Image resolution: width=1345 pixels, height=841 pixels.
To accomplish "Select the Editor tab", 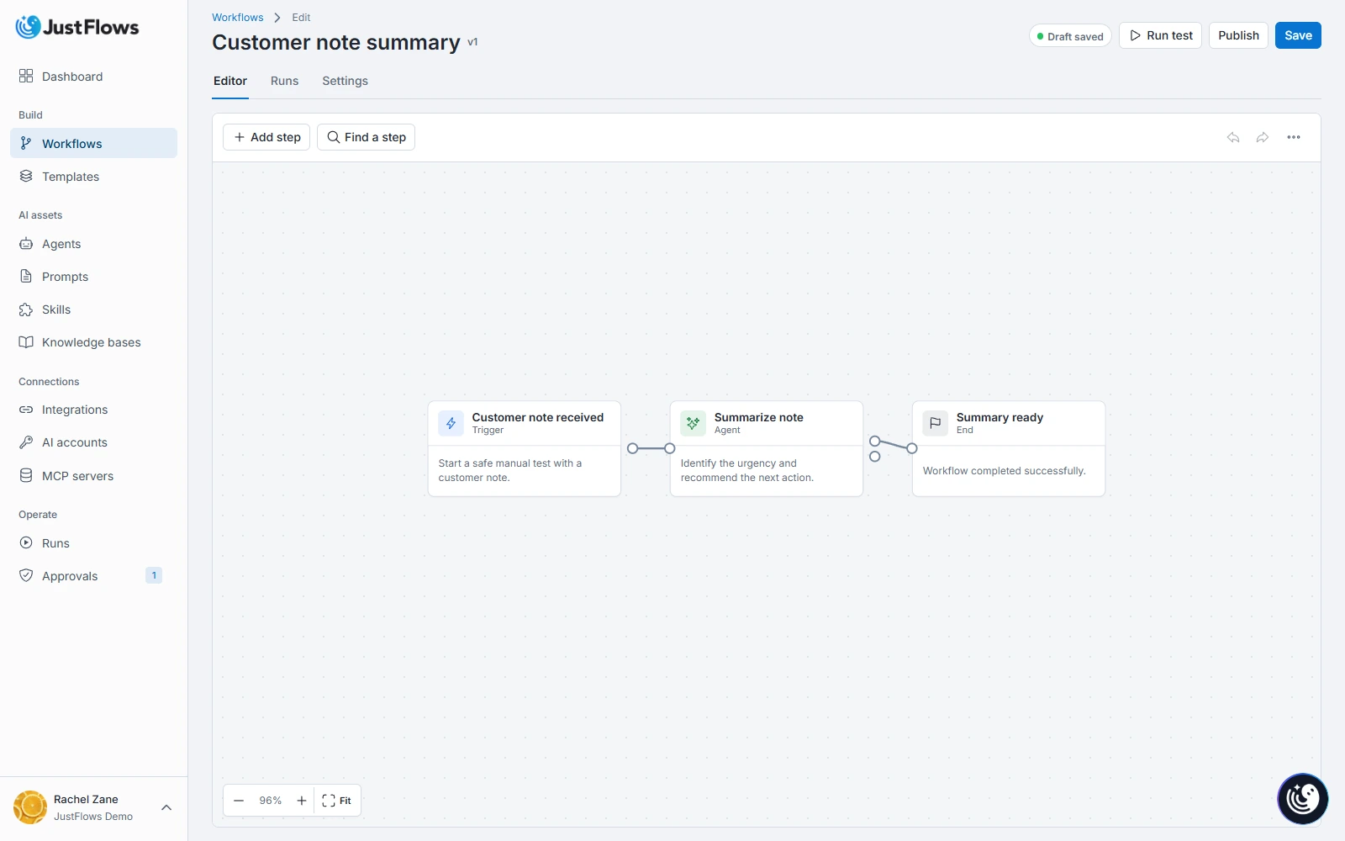I will click(230, 81).
